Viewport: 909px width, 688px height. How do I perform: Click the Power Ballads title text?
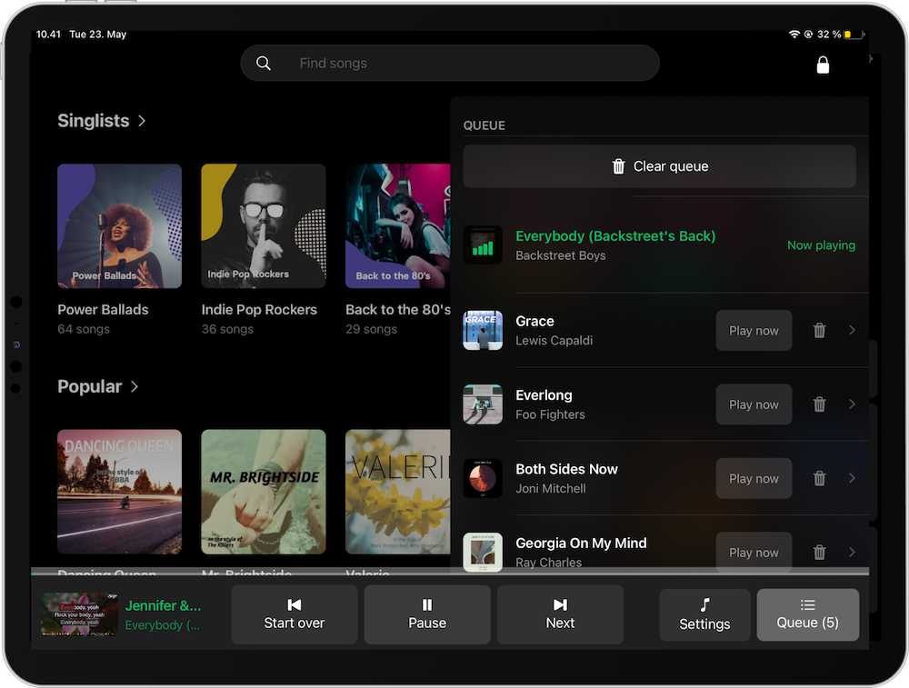tap(103, 310)
